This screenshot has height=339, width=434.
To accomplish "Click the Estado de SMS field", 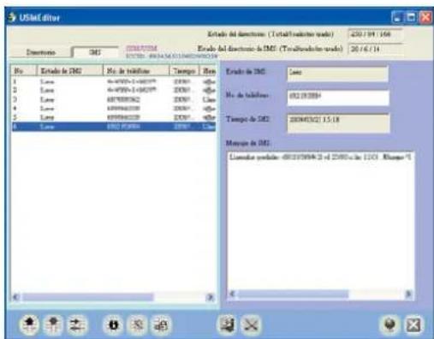I will pyautogui.click(x=338, y=74).
